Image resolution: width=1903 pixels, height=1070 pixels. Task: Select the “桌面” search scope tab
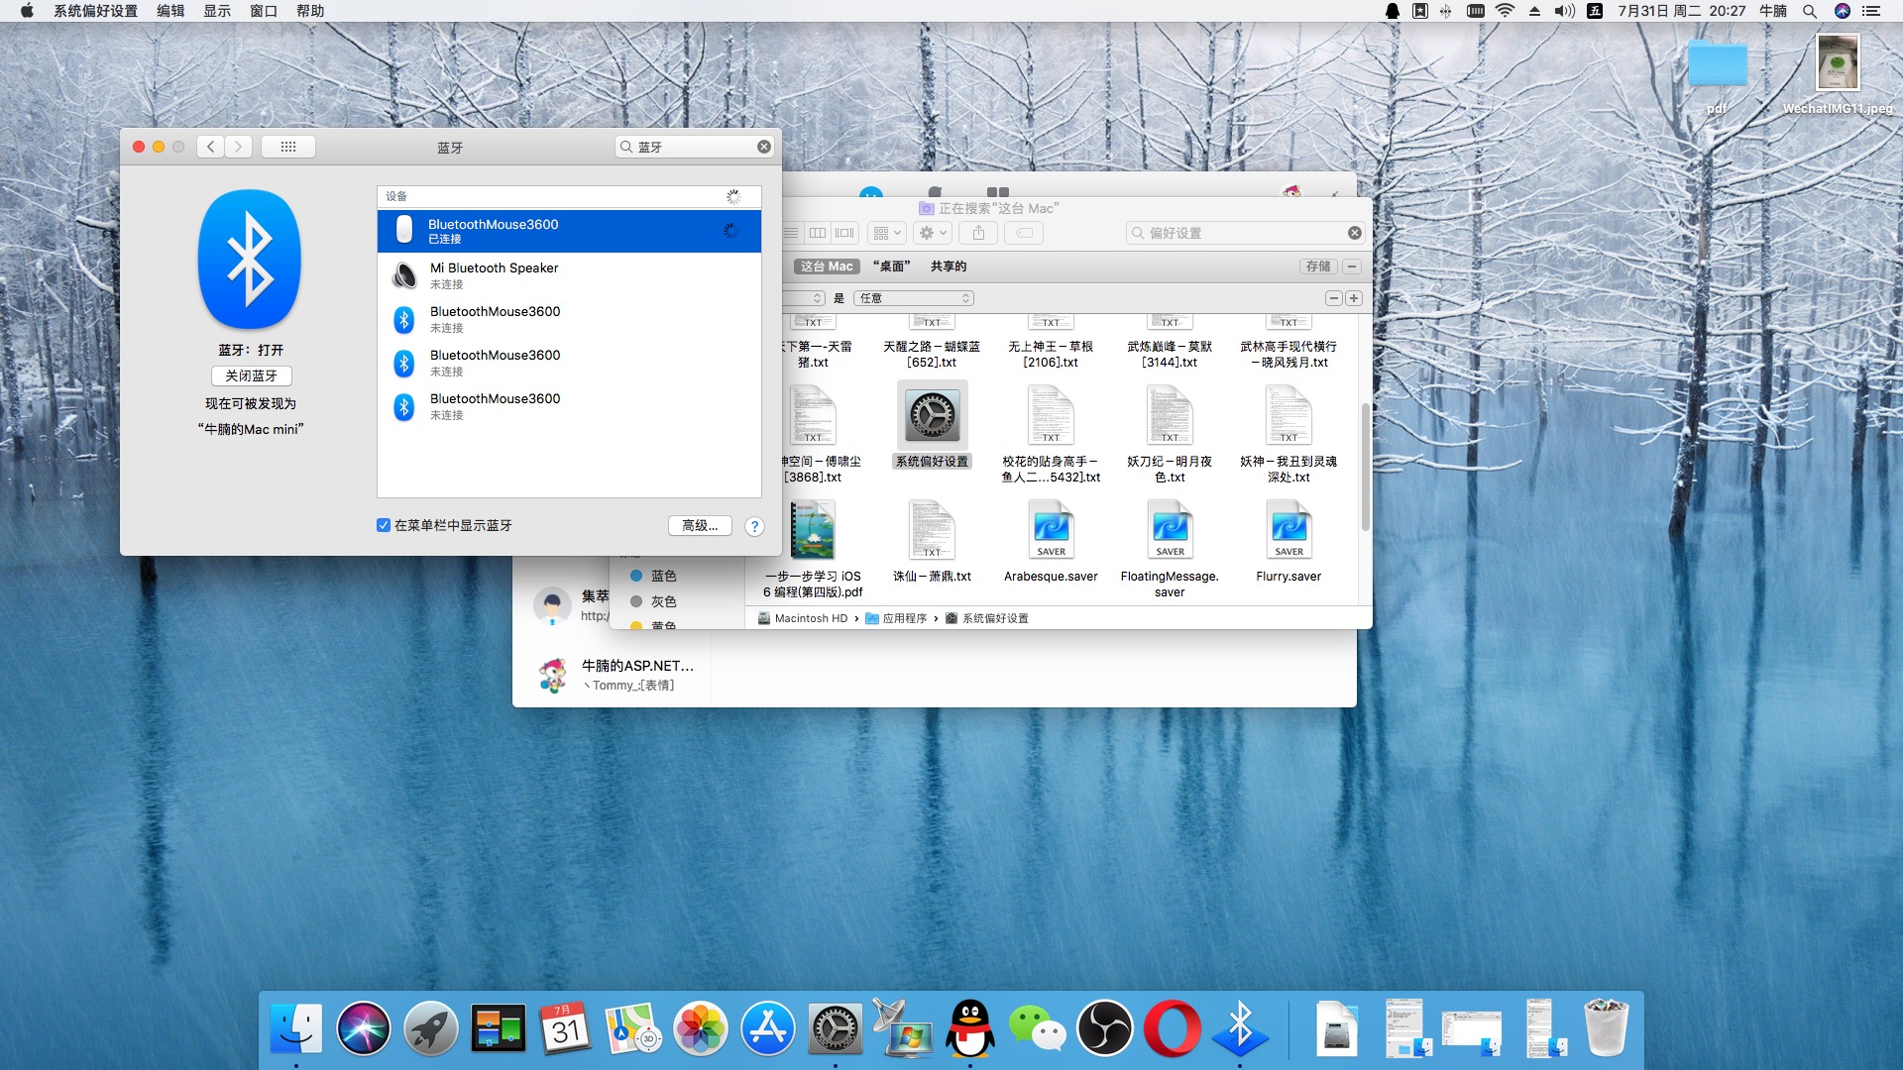(891, 267)
